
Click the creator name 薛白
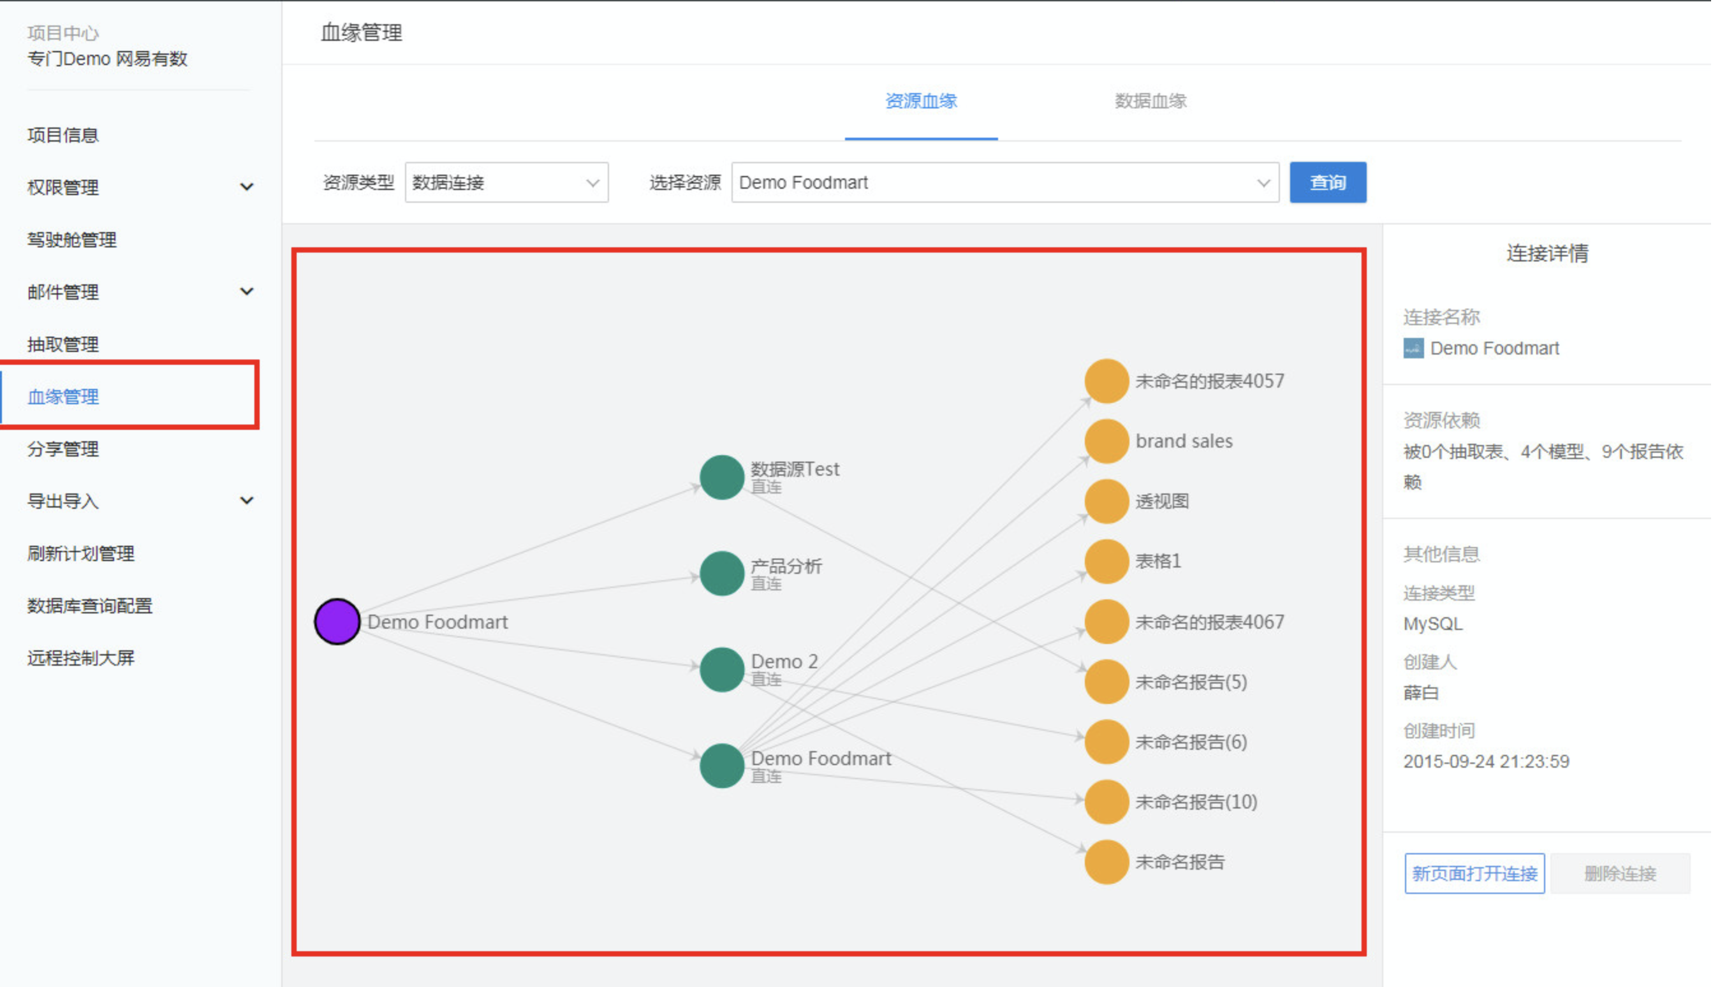(1421, 693)
